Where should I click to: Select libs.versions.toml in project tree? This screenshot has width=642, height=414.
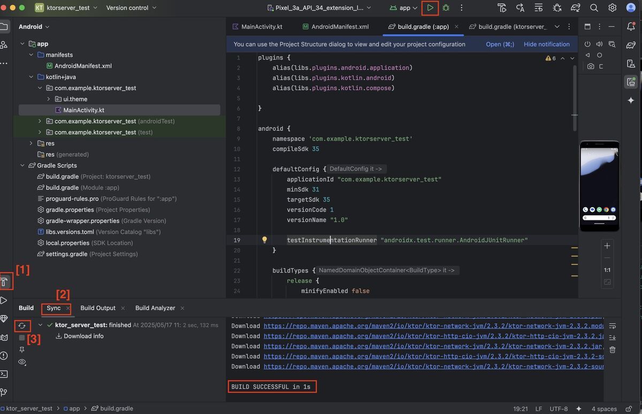[99, 232]
